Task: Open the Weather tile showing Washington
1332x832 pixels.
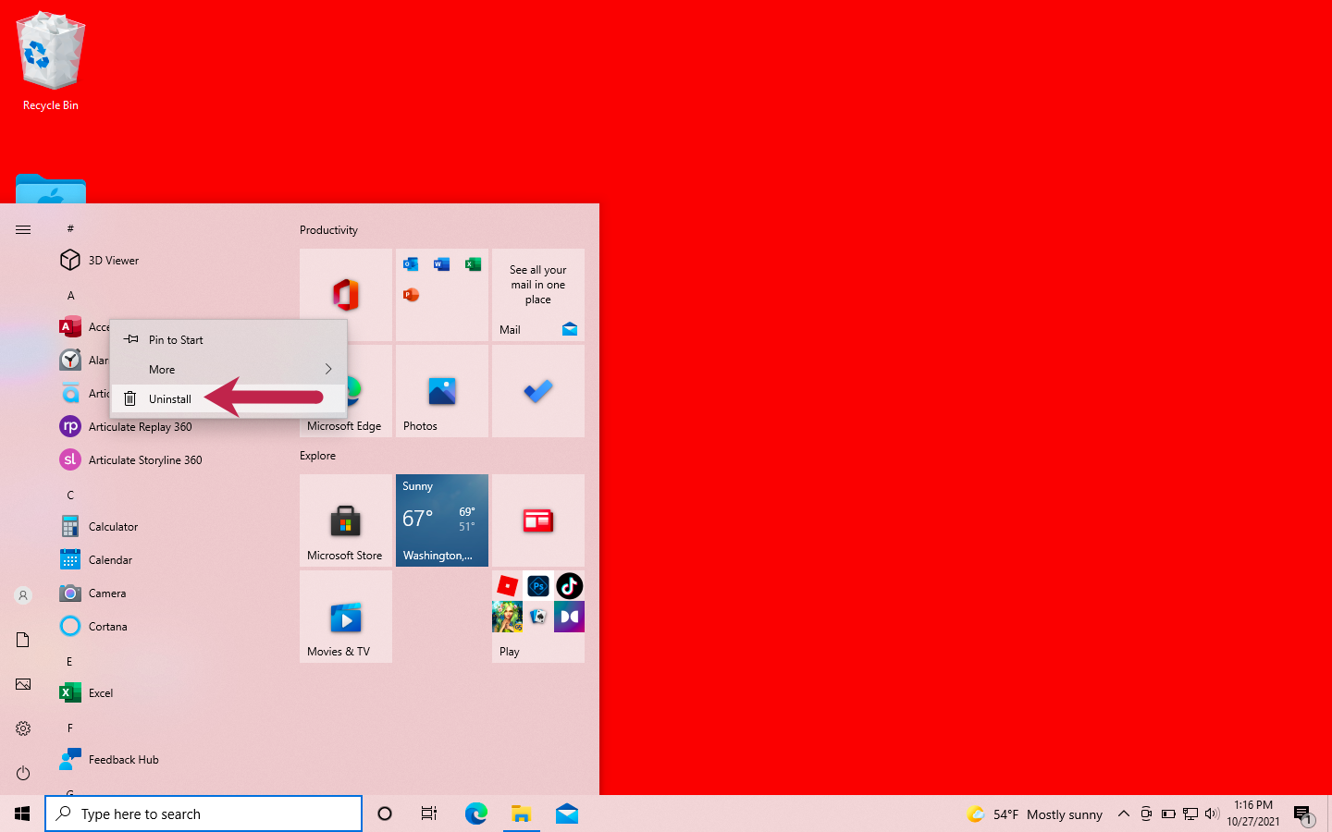Action: (442, 520)
